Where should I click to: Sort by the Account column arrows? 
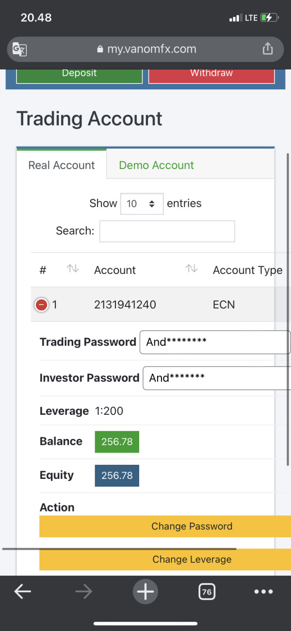192,268
